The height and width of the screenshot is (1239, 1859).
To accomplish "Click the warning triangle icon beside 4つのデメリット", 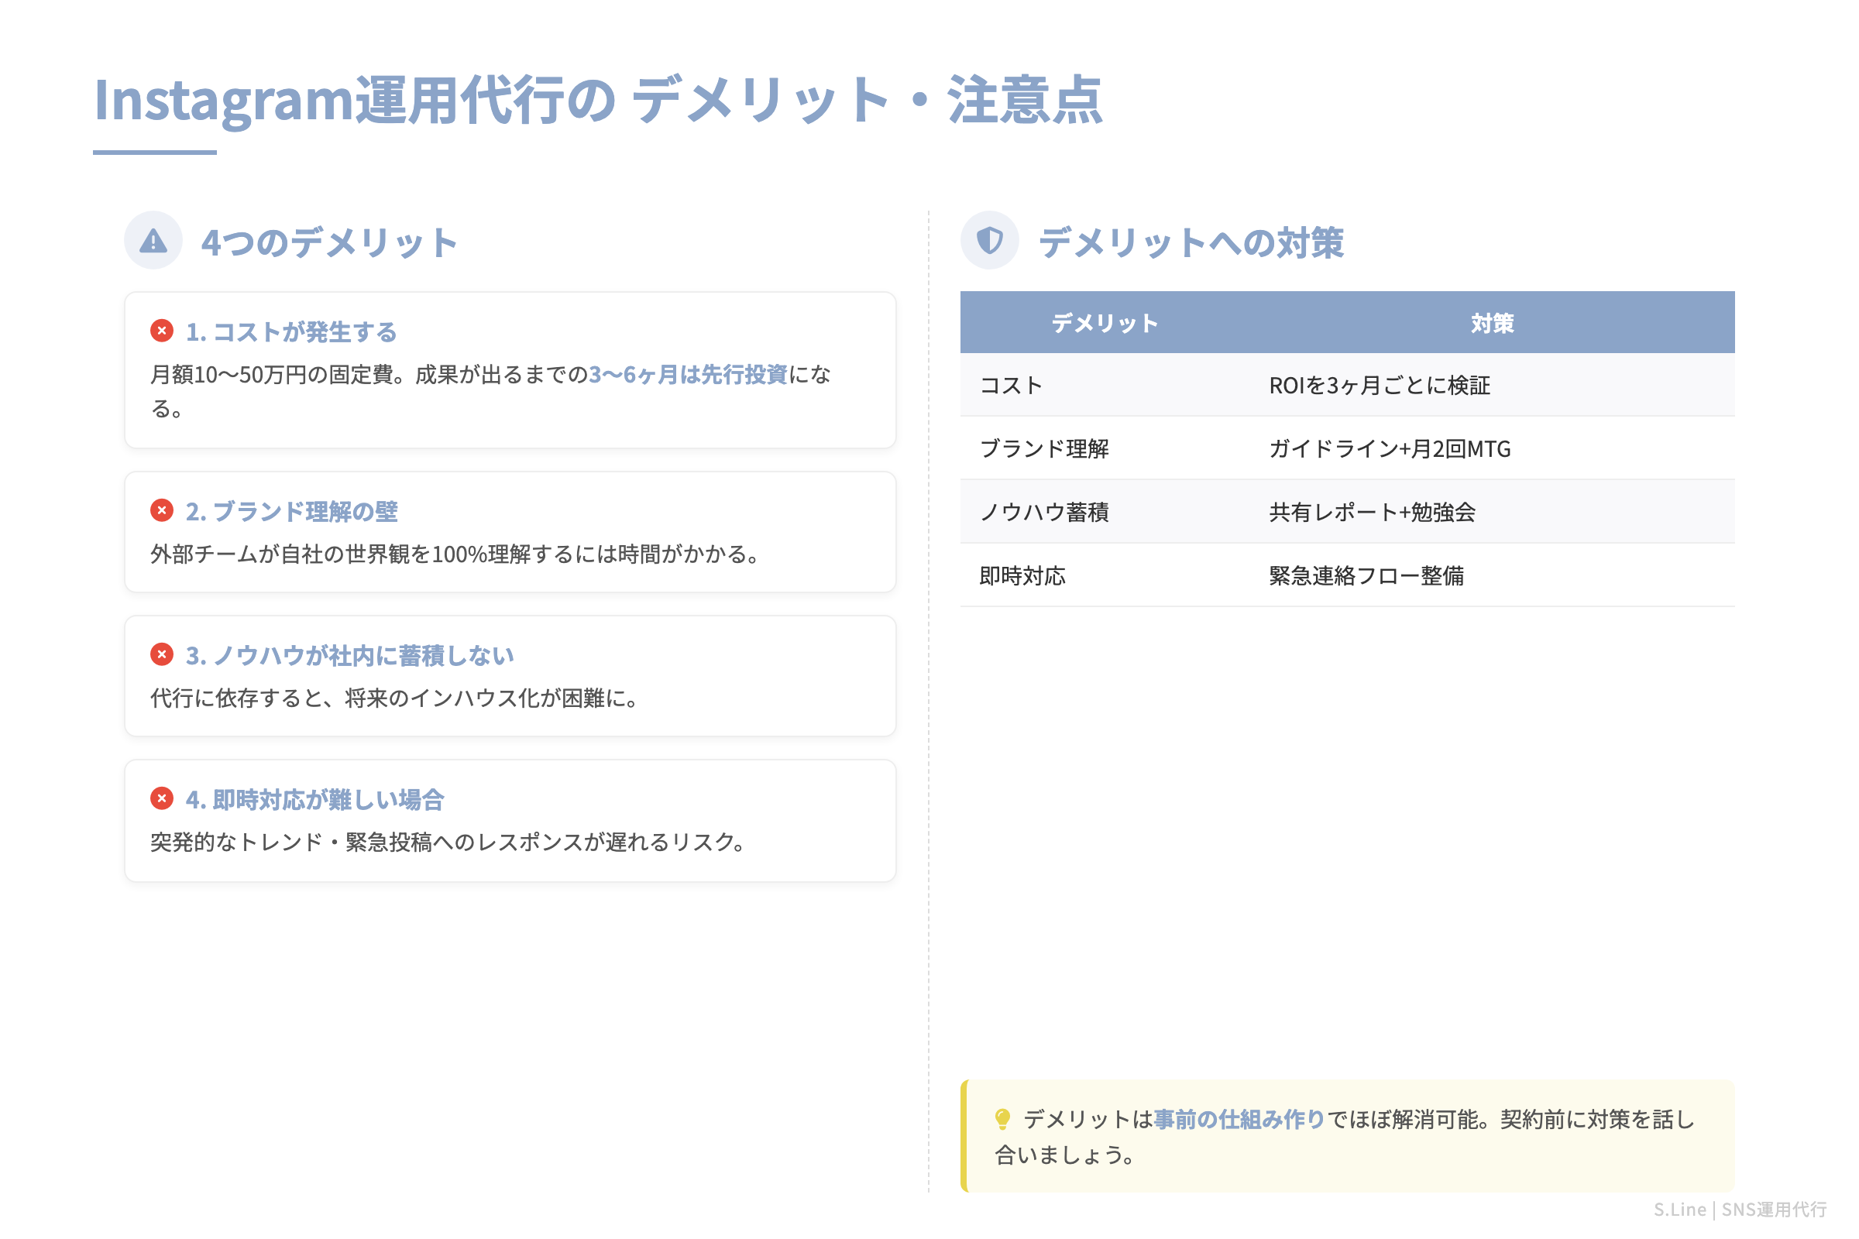I will pyautogui.click(x=153, y=241).
